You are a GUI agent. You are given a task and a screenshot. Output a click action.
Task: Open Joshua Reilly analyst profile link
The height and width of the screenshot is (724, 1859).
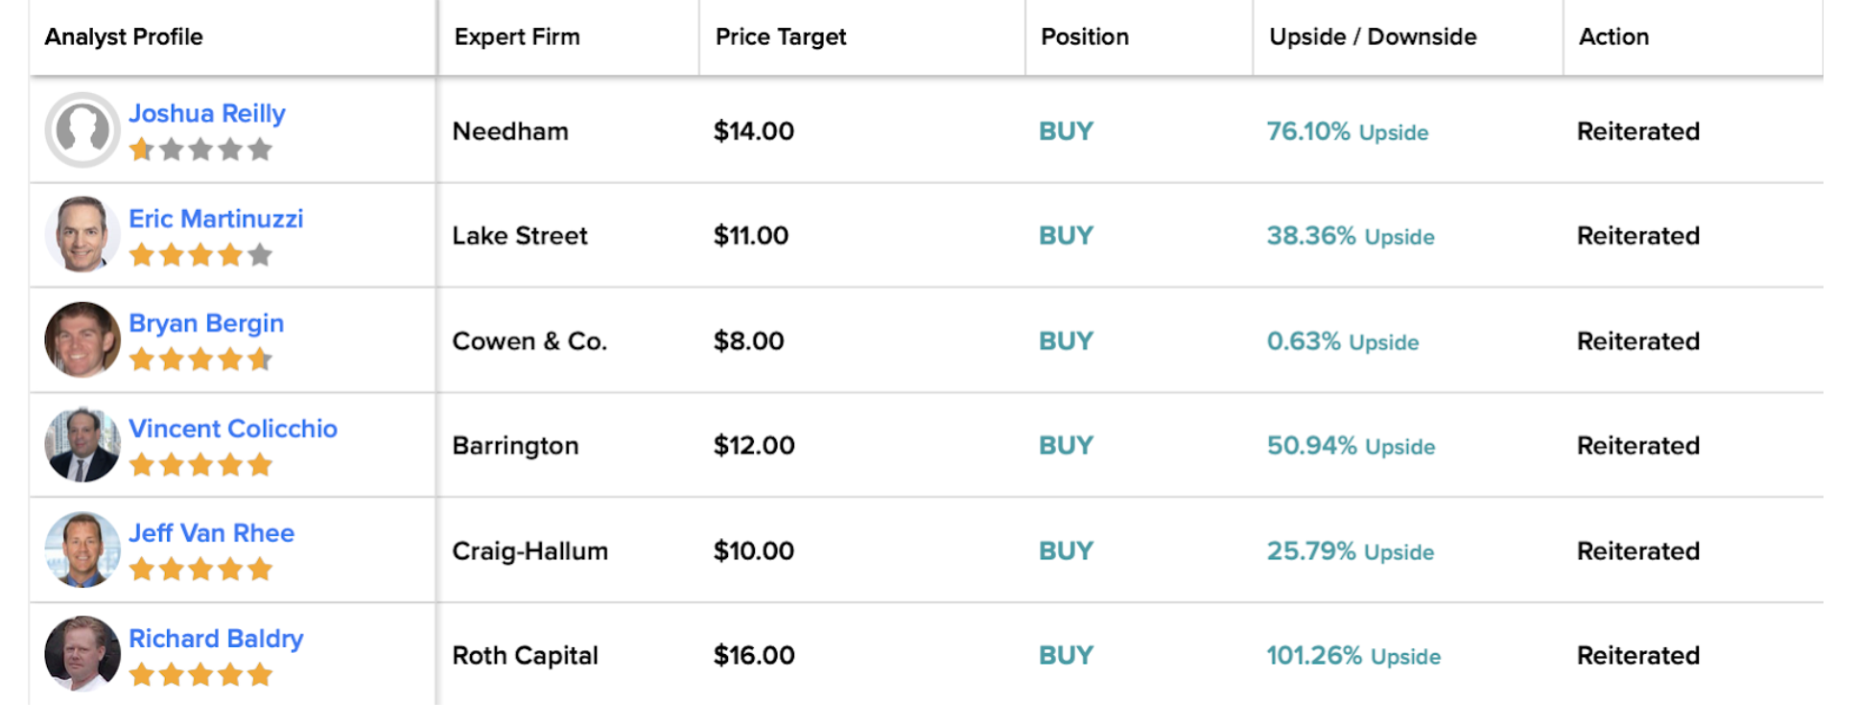pos(207,113)
